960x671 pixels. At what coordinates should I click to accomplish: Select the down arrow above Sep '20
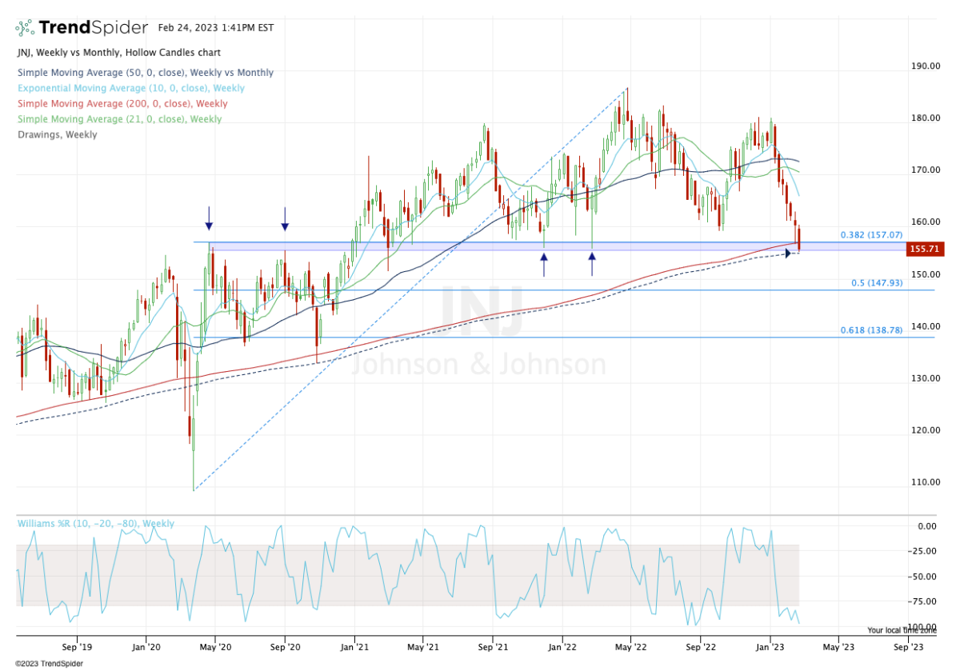285,217
